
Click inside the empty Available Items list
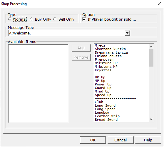(x=38, y=84)
